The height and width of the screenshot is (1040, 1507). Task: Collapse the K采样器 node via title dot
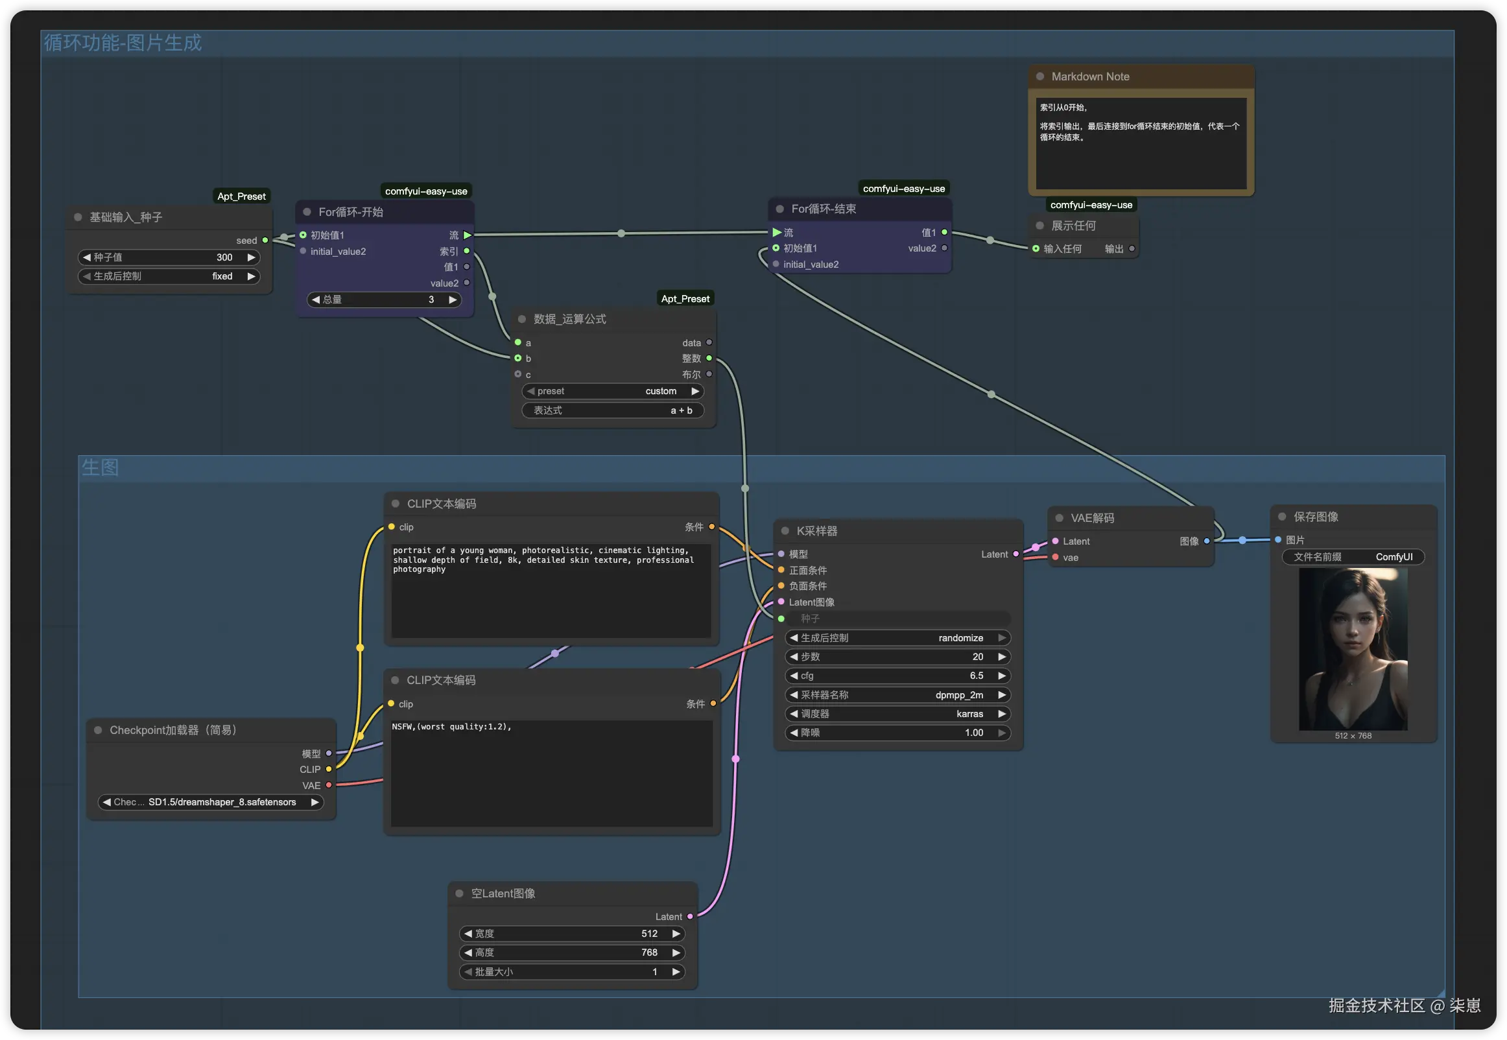click(785, 531)
